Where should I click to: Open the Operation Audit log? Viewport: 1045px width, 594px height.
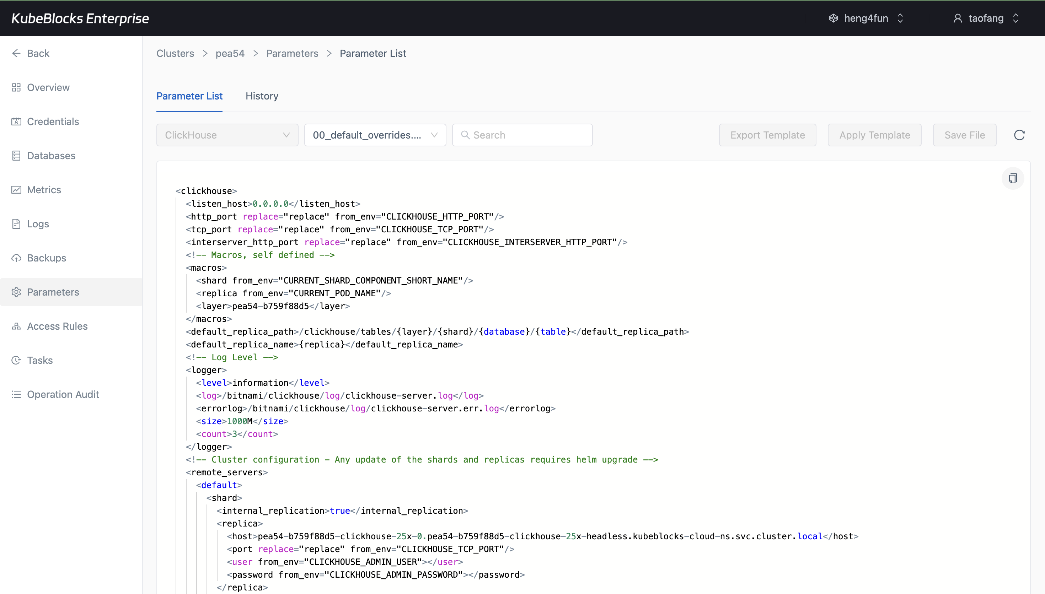click(x=63, y=394)
